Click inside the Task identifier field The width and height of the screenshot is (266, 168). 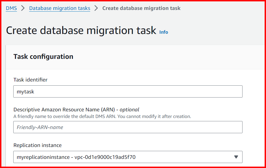tap(128, 91)
